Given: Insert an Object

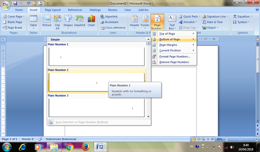Looking at the screenshot, I should (210, 28).
